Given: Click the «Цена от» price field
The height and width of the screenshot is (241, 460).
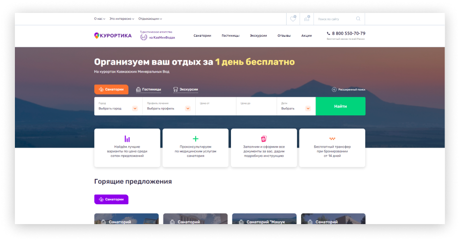Looking at the screenshot, I should click(x=215, y=106).
